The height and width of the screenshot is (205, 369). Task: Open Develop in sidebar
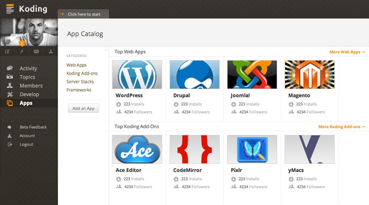point(29,95)
